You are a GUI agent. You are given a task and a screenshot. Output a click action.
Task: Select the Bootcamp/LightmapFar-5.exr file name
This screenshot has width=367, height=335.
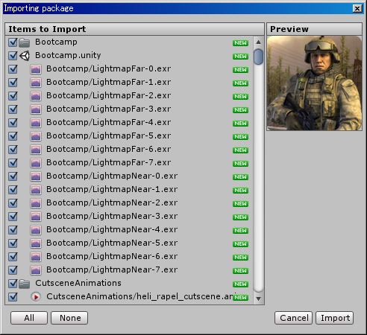(109, 135)
